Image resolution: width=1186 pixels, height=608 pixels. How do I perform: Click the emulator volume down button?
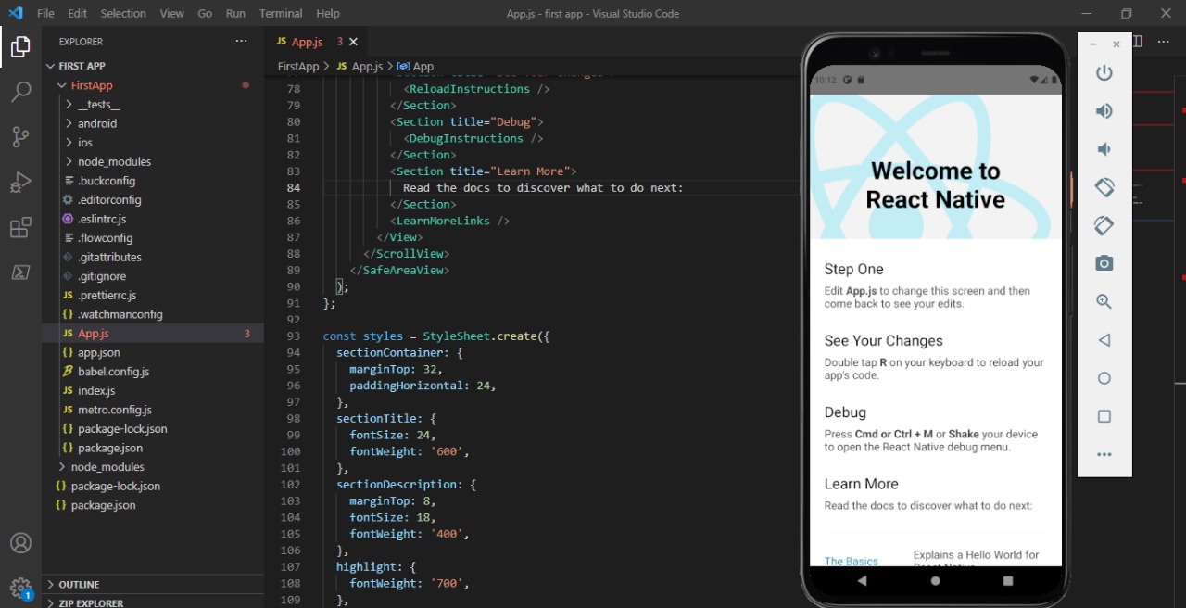point(1104,149)
